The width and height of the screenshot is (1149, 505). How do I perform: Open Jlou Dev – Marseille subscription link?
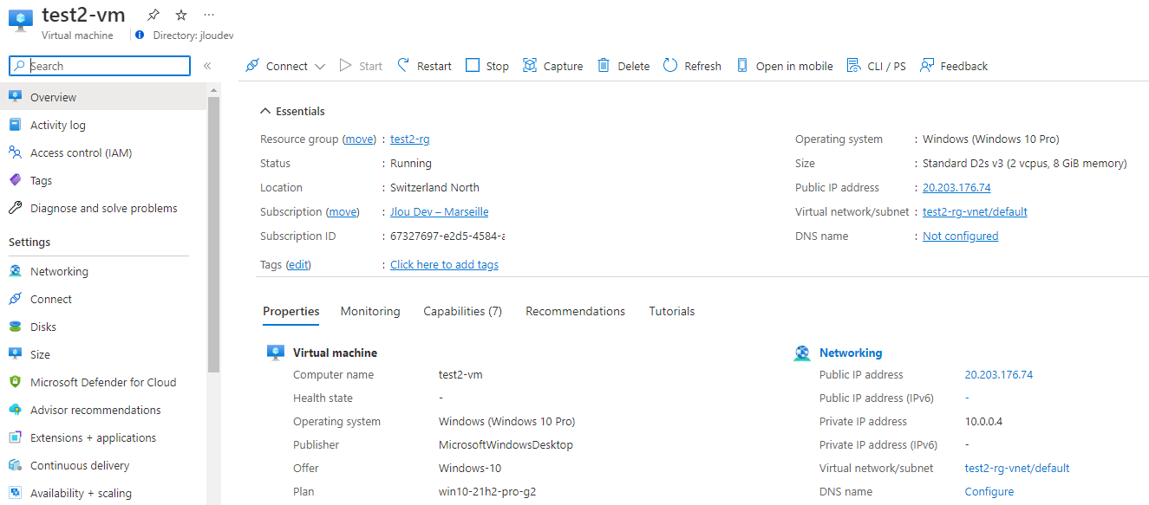coord(440,211)
